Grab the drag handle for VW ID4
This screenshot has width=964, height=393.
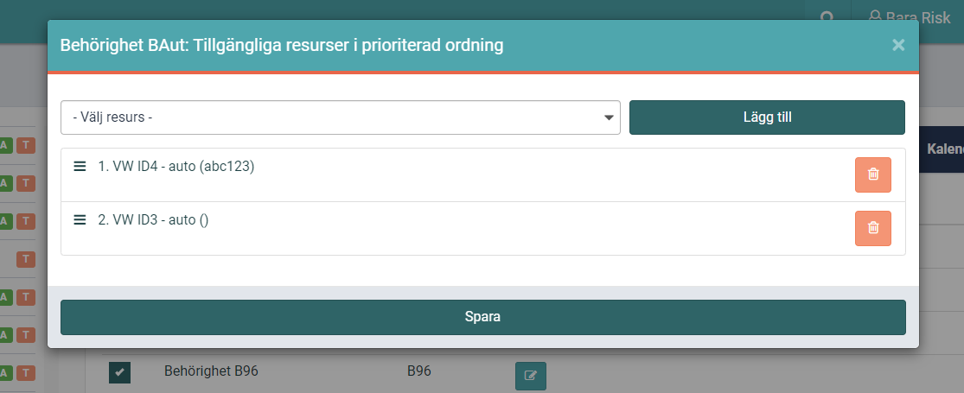click(x=80, y=166)
